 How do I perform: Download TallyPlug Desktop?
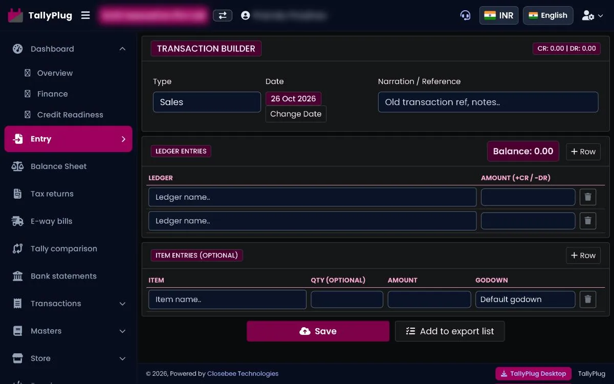click(534, 374)
